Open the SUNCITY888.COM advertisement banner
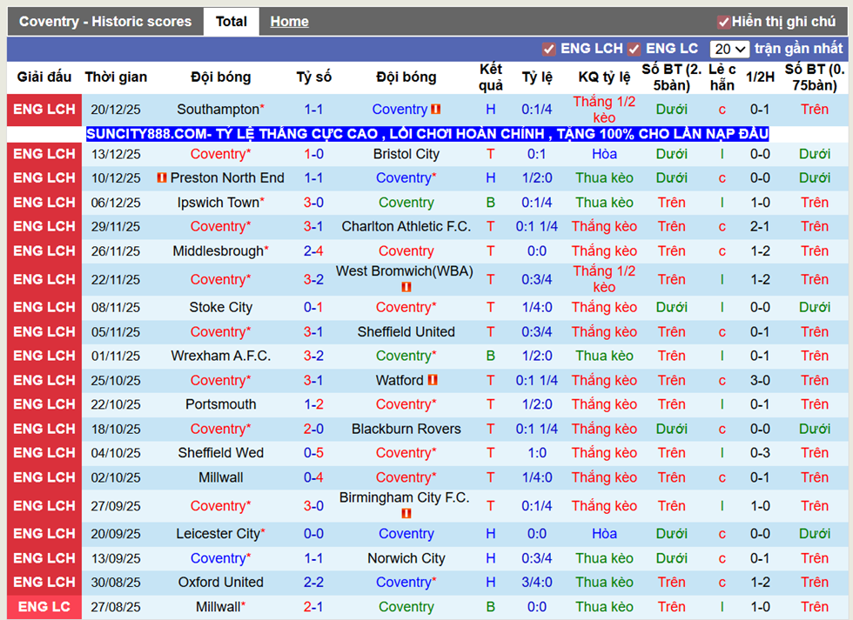Image resolution: width=853 pixels, height=620 pixels. point(427,134)
